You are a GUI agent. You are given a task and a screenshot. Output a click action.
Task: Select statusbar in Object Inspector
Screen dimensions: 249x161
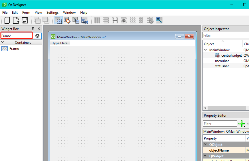coord(222,66)
